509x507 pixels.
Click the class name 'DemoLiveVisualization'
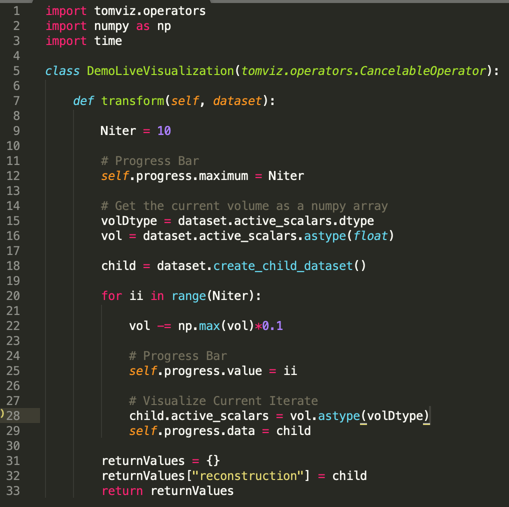pyautogui.click(x=160, y=71)
